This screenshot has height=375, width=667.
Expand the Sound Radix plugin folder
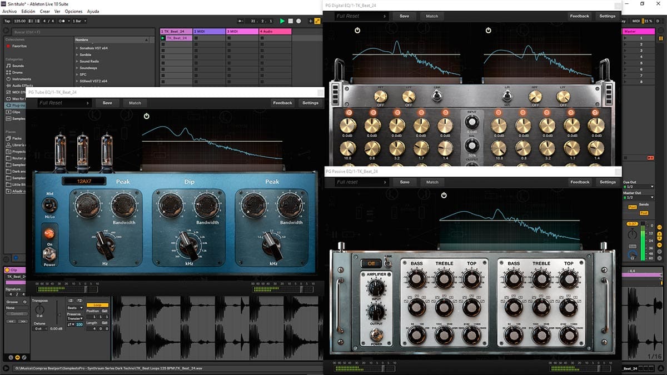coord(77,61)
